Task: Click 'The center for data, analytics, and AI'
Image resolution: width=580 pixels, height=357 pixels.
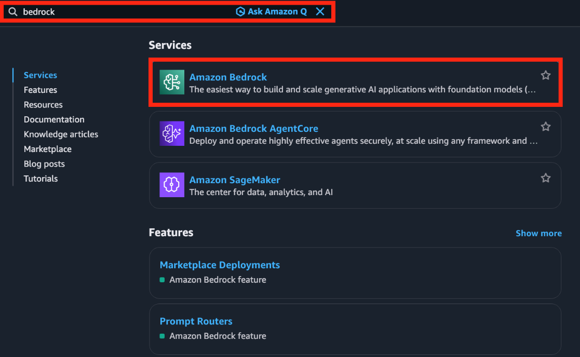Action: click(x=261, y=192)
